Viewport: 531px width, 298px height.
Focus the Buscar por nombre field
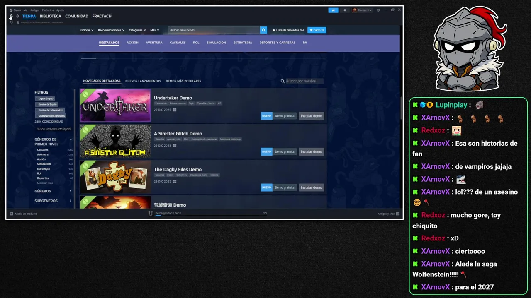pos(304,81)
